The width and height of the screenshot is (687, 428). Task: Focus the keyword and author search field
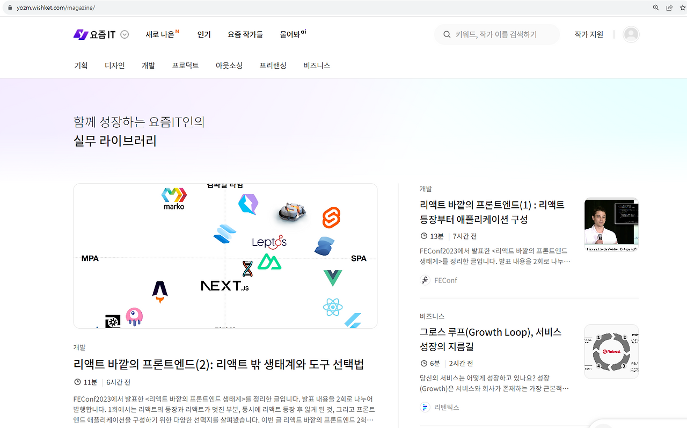point(497,34)
